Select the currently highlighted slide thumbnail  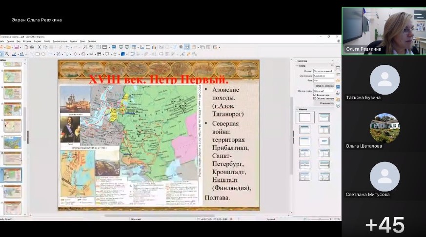tap(12, 175)
